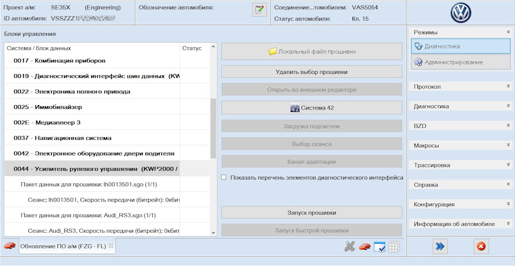Click the Кл. 15 vehicle status value

click(360, 19)
